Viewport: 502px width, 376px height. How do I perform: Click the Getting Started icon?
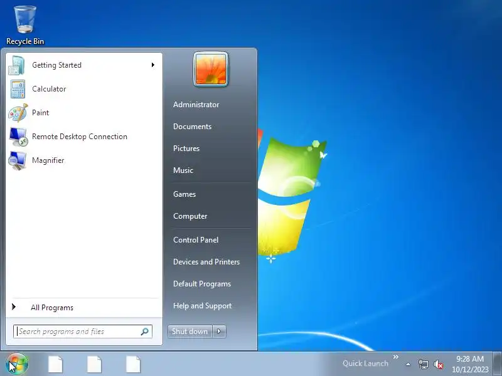point(17,65)
